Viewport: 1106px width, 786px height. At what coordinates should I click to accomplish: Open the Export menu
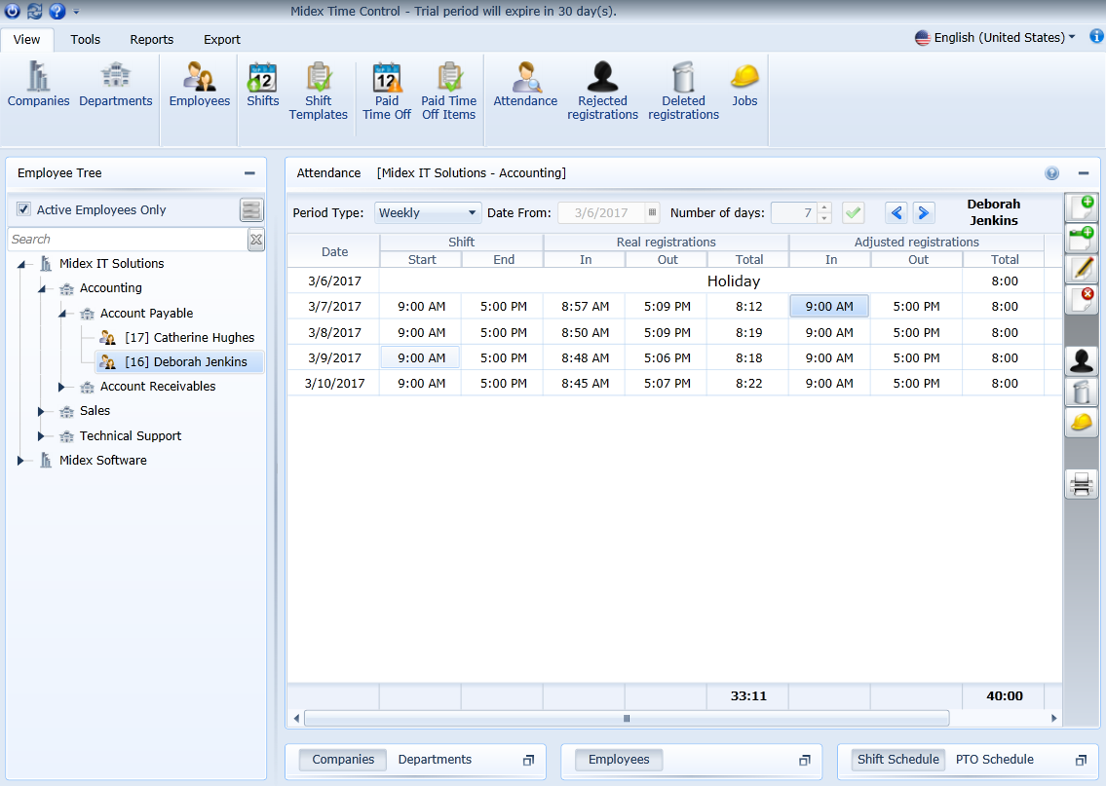(x=221, y=40)
